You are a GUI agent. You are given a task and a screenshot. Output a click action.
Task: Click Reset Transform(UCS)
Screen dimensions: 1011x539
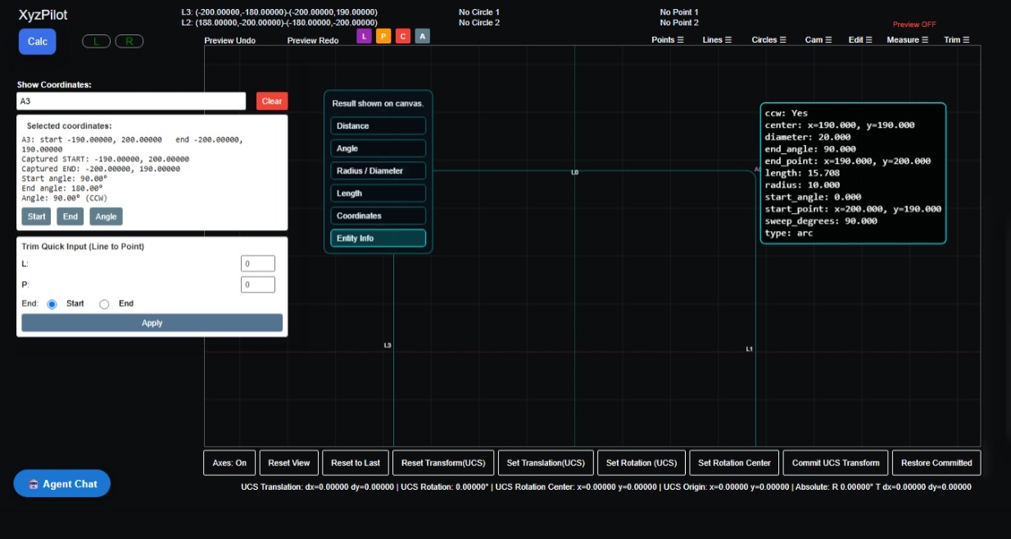pos(443,463)
